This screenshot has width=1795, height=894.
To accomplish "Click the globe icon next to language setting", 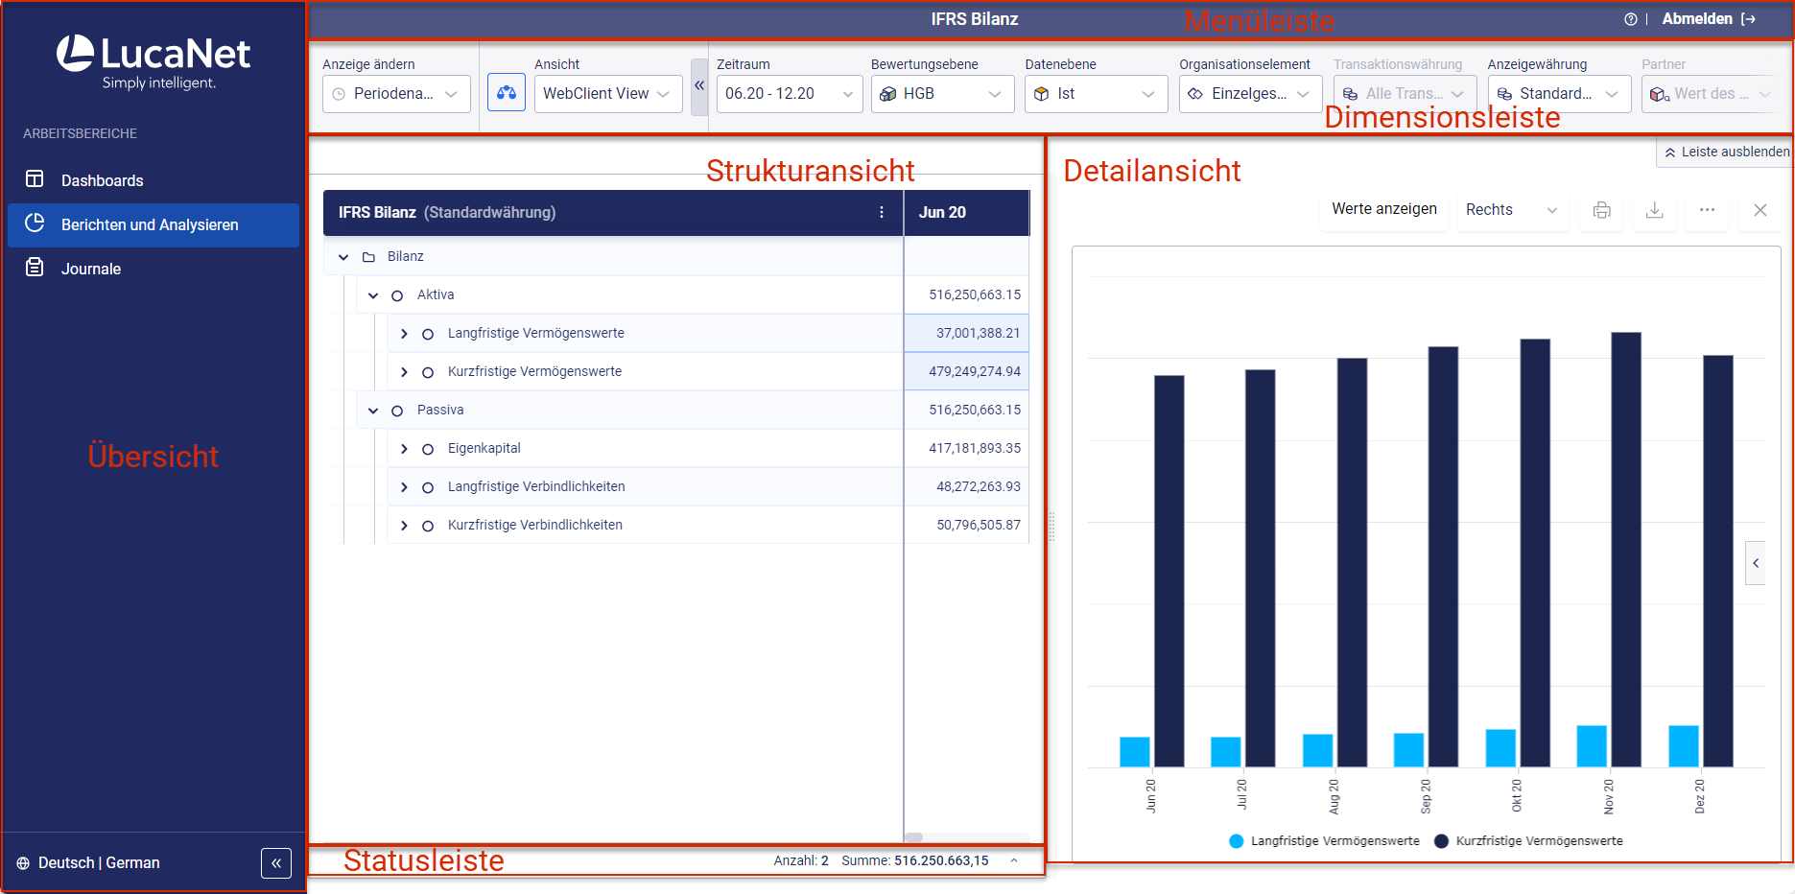I will 22,862.
